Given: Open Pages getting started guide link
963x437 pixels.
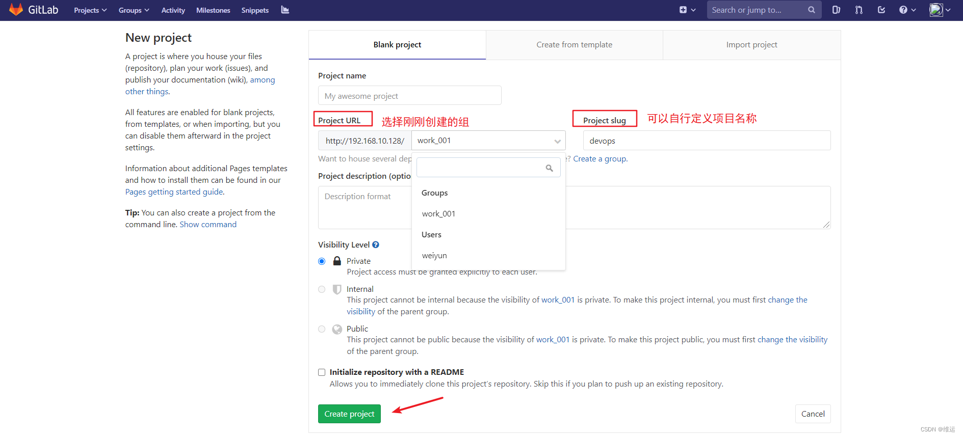Looking at the screenshot, I should 174,192.
